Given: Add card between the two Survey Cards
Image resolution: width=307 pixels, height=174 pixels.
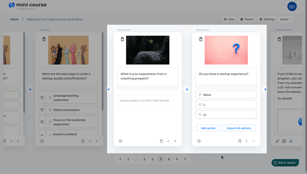Looking at the screenshot, I should point(187,89).
